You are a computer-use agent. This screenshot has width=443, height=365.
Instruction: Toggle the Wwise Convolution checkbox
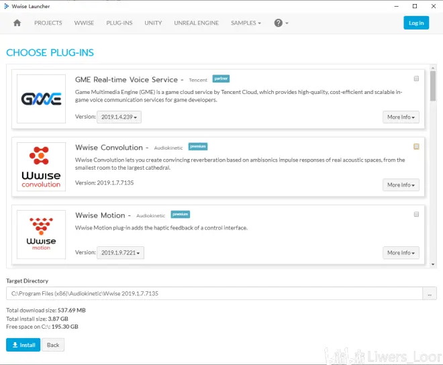(x=416, y=146)
